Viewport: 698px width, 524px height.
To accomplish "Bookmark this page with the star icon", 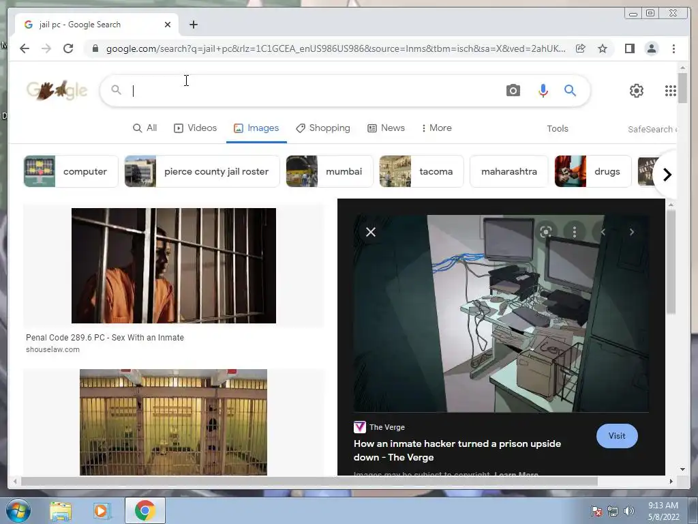I will (603, 48).
